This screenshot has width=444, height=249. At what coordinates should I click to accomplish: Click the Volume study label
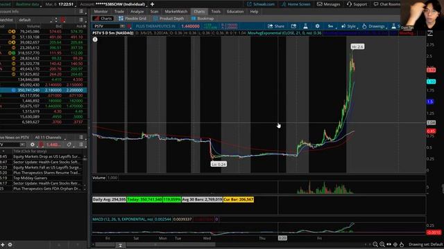coord(99,178)
